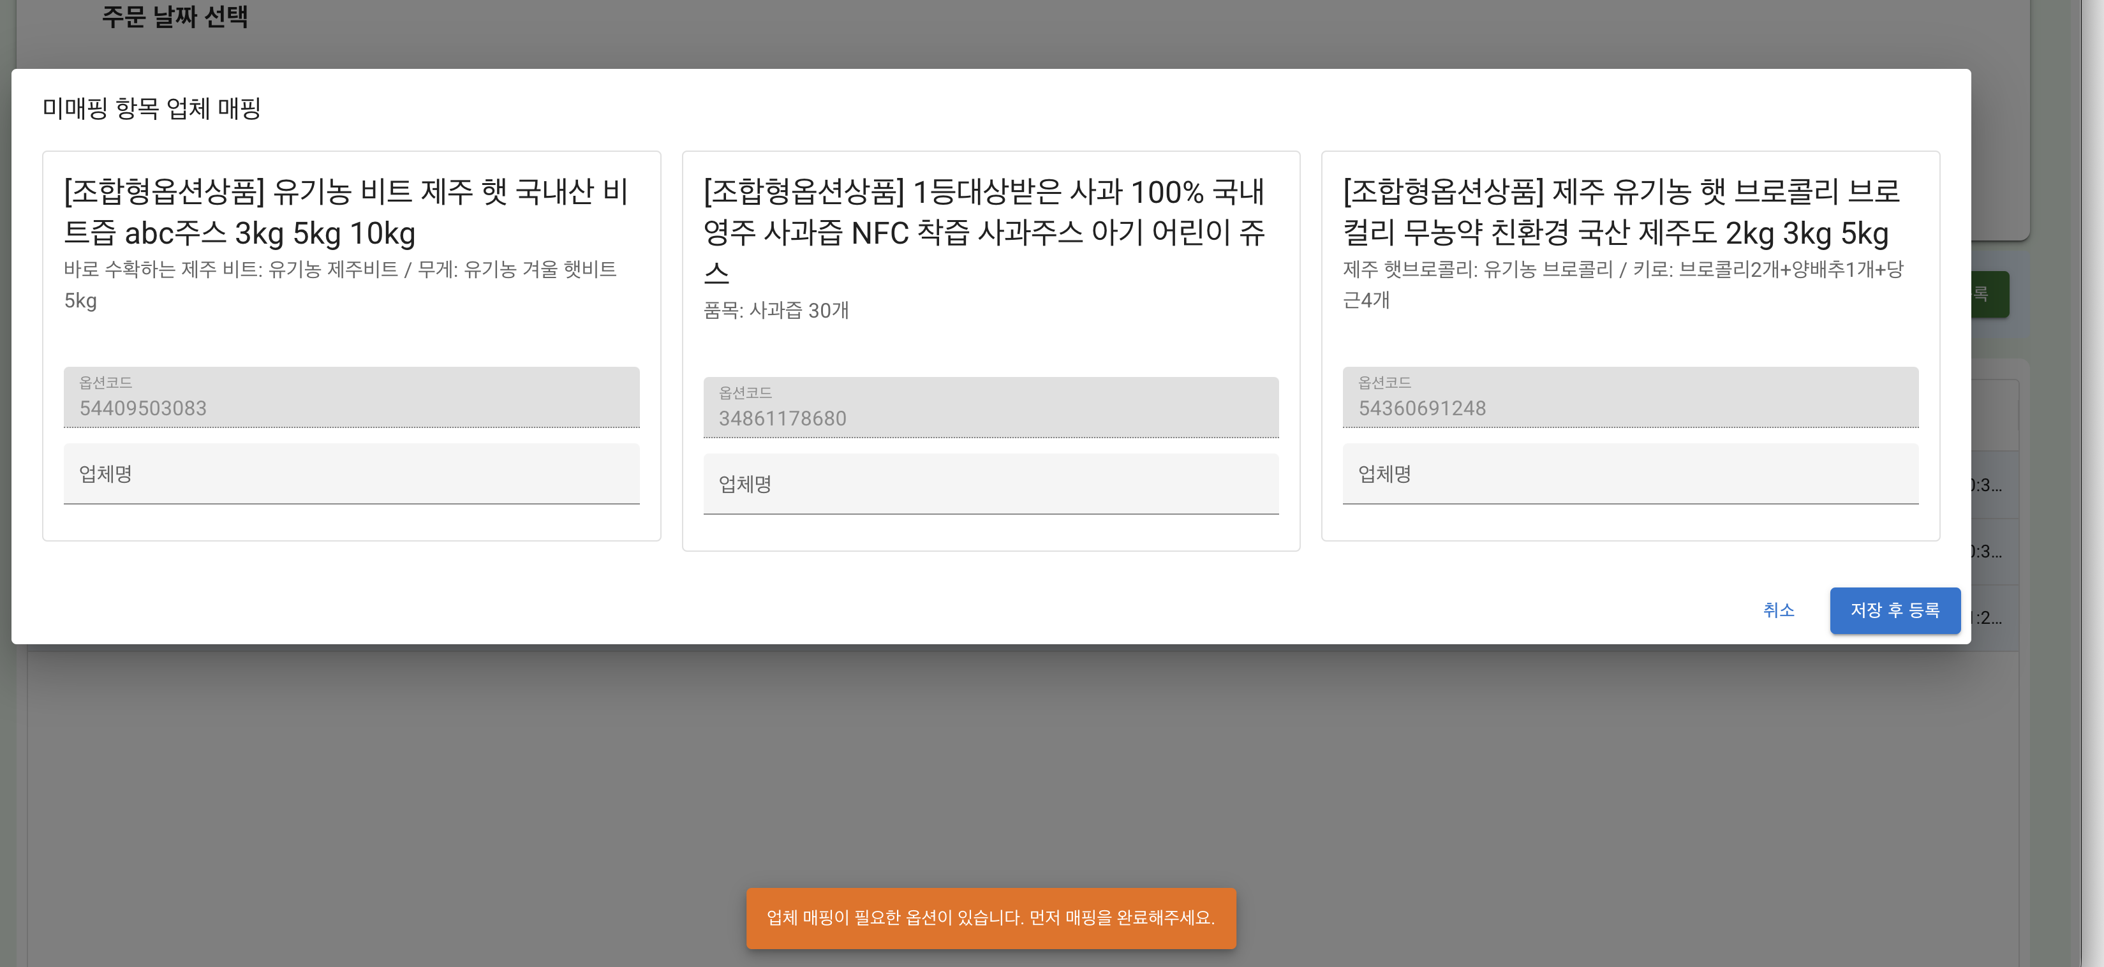The width and height of the screenshot is (2104, 967).
Task: Click the dialog title 미매핑 항목 업체 매핑
Action: click(151, 108)
